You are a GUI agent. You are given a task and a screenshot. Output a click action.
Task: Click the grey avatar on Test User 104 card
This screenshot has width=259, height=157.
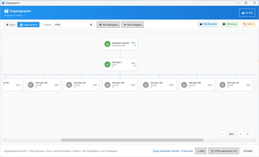click(107, 85)
